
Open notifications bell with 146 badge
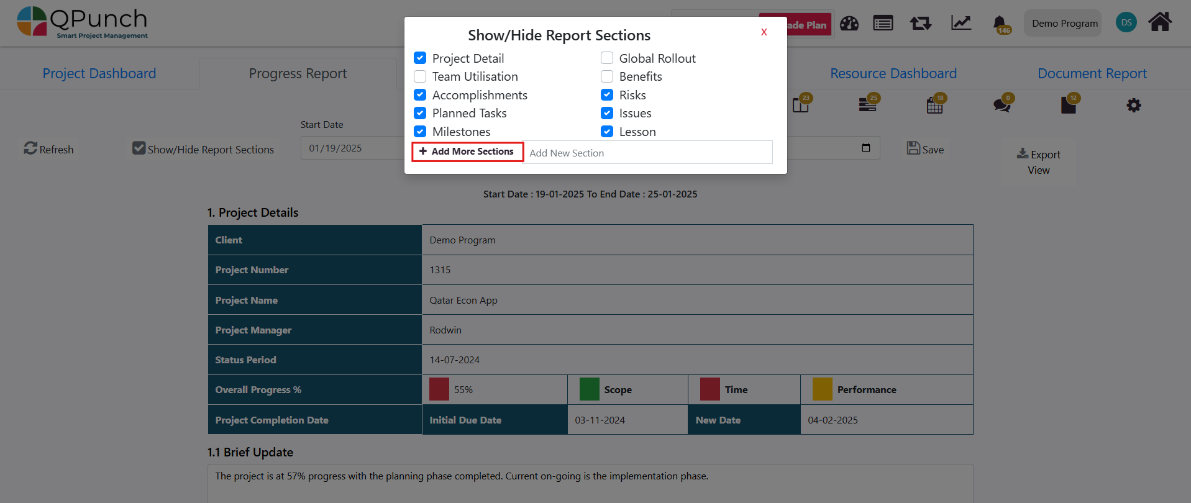point(1000,24)
